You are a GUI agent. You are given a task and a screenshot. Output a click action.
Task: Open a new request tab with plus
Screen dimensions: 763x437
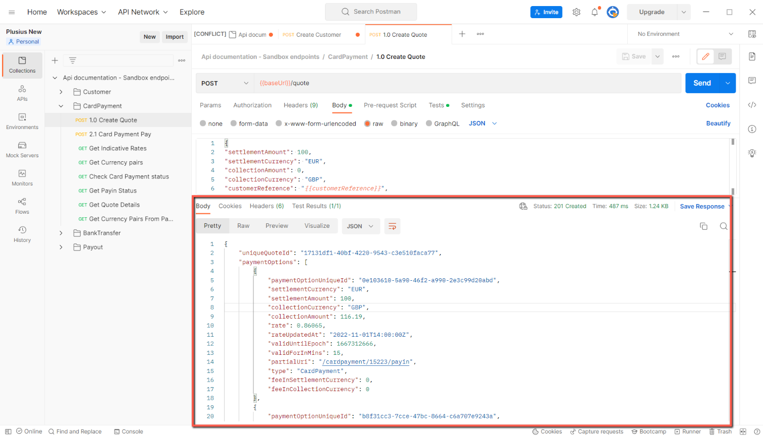462,34
